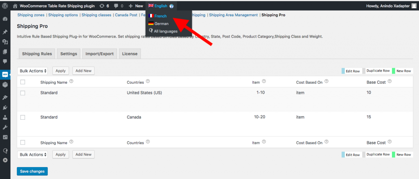
Task: Open Tools wrench icon in sidebar
Action: coord(5,127)
